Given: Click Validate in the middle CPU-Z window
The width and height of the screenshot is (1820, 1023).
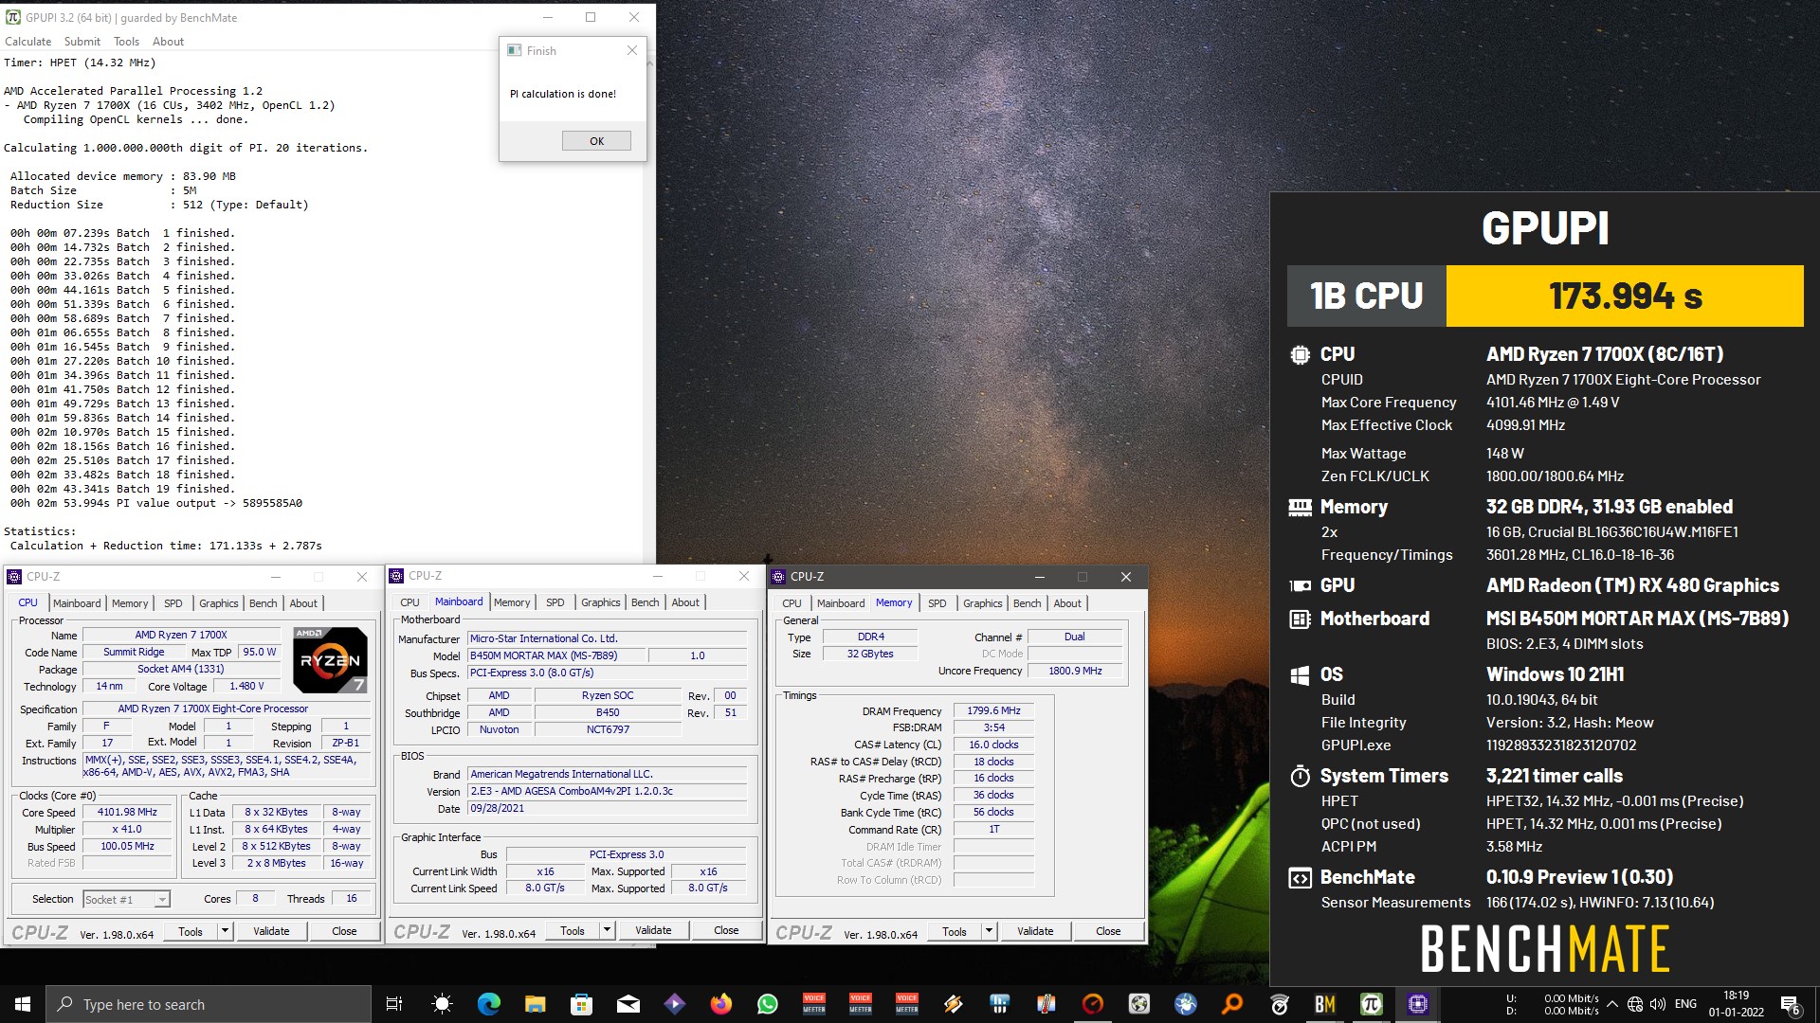Looking at the screenshot, I should [x=653, y=930].
